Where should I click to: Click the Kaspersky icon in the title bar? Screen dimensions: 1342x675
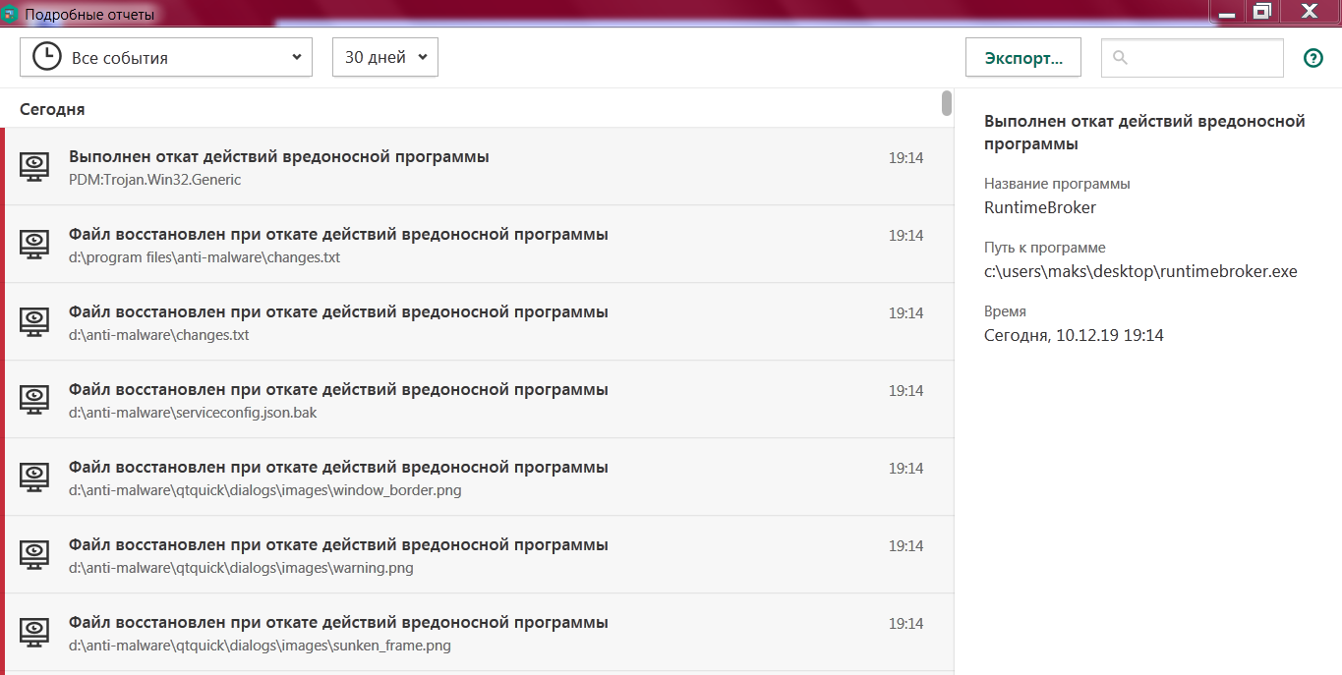pos(11,14)
